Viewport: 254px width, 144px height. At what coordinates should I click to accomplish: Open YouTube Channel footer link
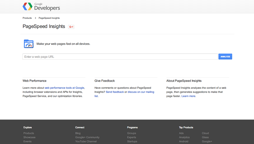pyautogui.click(x=86, y=141)
